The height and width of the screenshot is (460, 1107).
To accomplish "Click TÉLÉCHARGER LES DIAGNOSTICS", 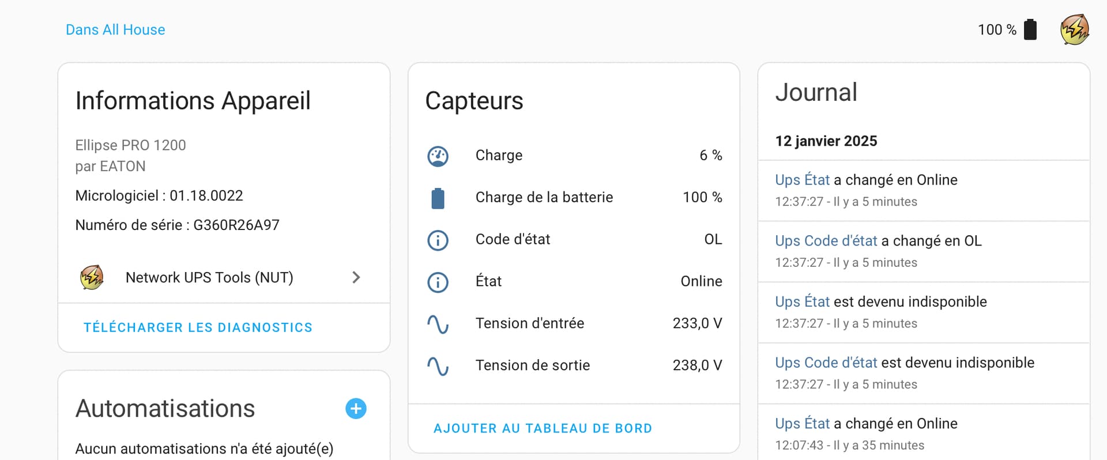I will click(198, 327).
